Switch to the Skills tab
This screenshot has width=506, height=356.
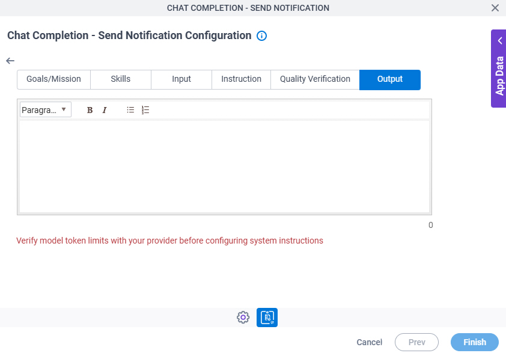121,79
